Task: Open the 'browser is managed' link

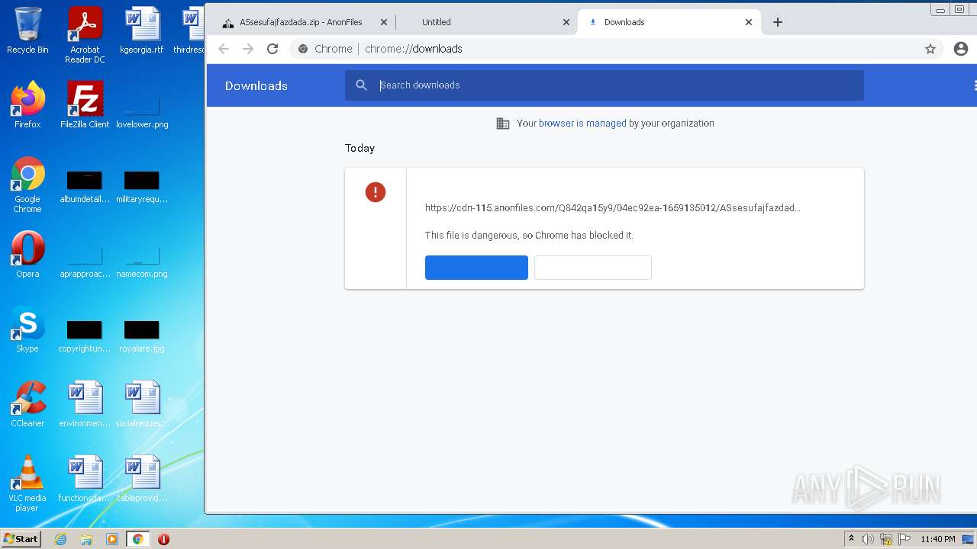Action: tap(582, 124)
